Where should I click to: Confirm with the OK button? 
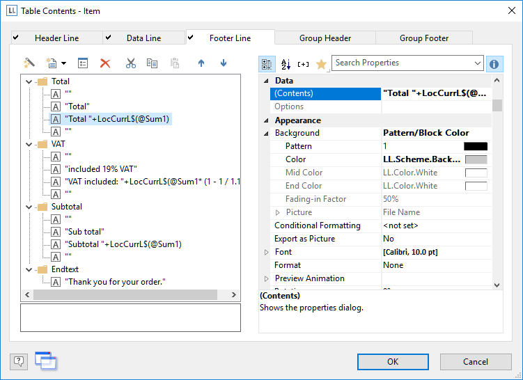pyautogui.click(x=393, y=362)
